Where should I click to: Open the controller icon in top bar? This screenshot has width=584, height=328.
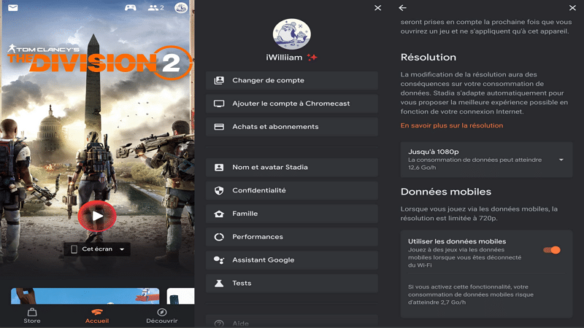pyautogui.click(x=131, y=7)
